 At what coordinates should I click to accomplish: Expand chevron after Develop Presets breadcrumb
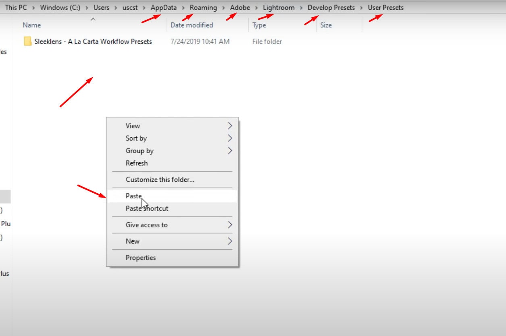click(x=362, y=8)
